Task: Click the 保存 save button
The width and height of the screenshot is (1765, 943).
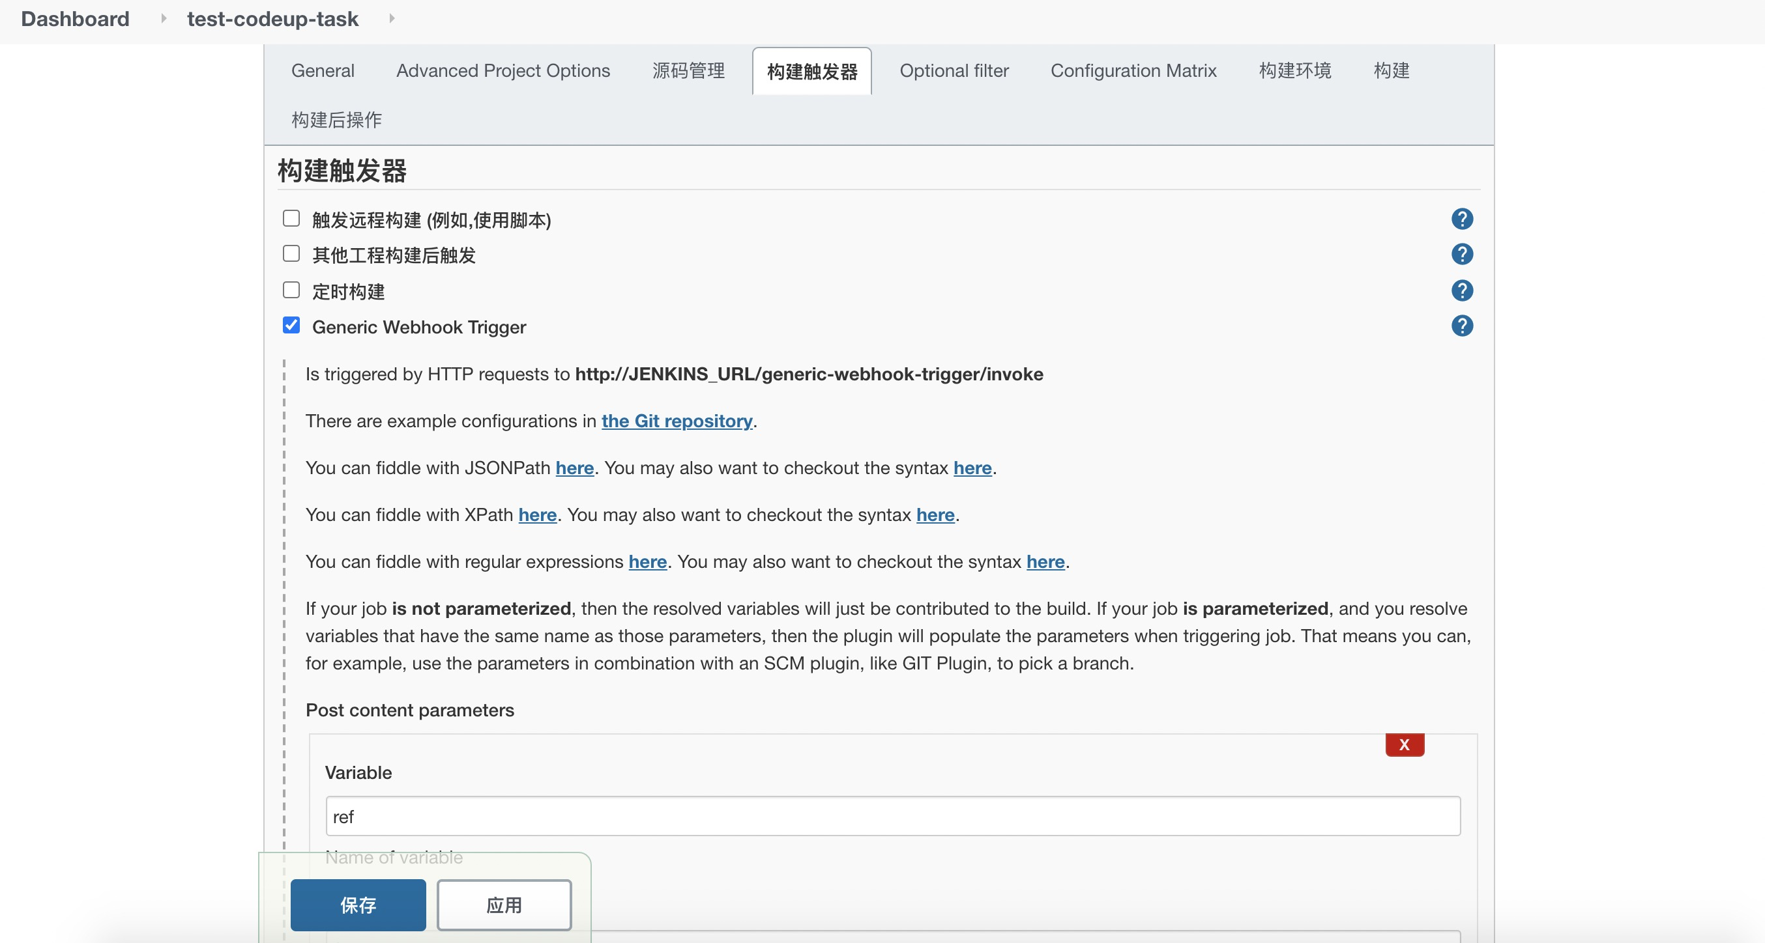Action: click(358, 905)
